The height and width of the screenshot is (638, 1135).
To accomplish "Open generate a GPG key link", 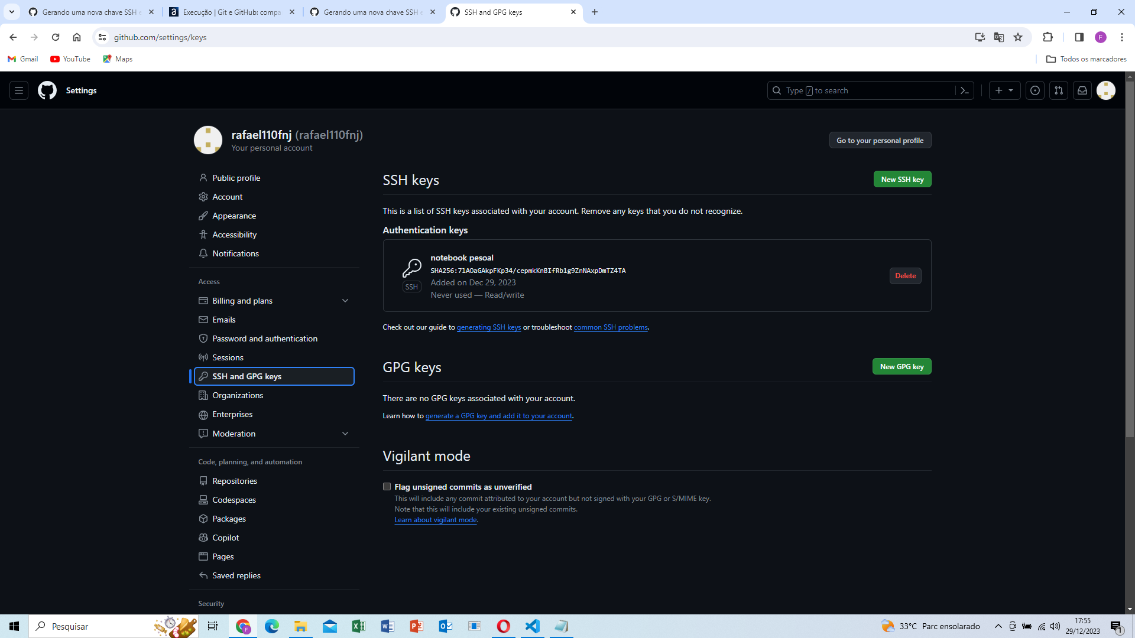I will [x=499, y=416].
